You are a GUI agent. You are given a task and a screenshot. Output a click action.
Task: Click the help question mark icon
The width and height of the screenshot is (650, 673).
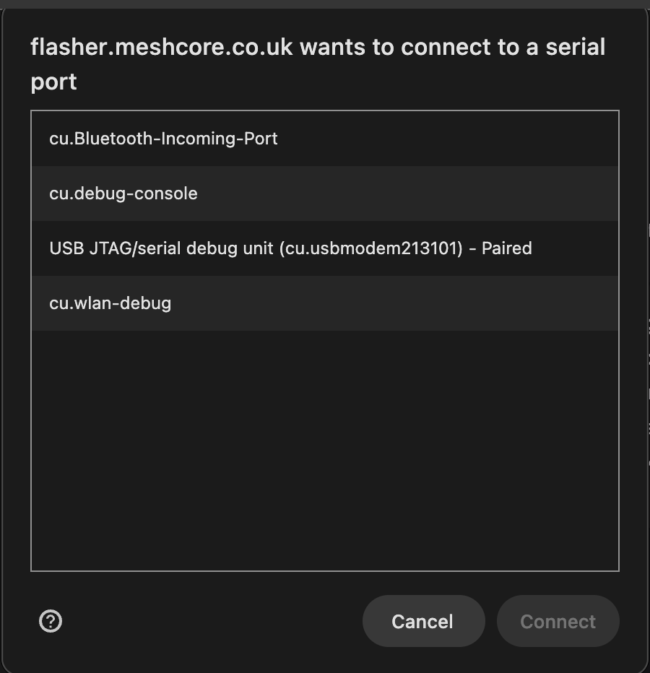pyautogui.click(x=51, y=621)
